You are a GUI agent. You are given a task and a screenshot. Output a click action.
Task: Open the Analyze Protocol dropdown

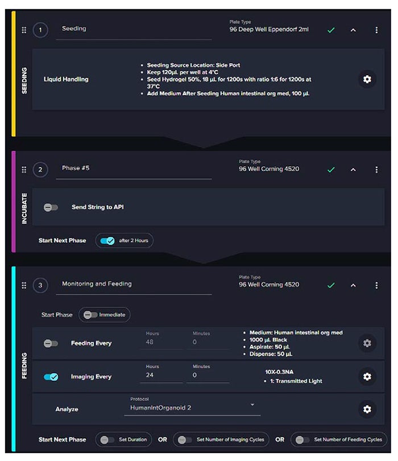pos(252,405)
